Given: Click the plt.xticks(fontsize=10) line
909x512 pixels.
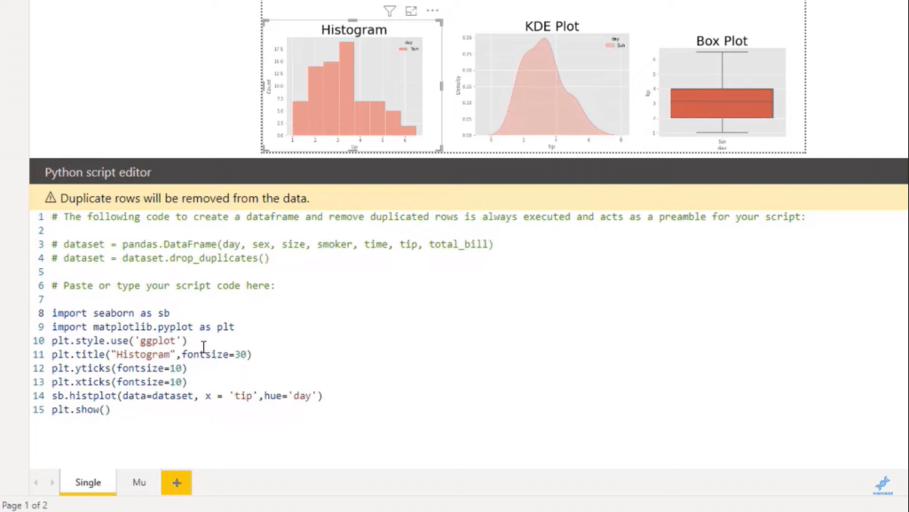Looking at the screenshot, I should (x=120, y=382).
